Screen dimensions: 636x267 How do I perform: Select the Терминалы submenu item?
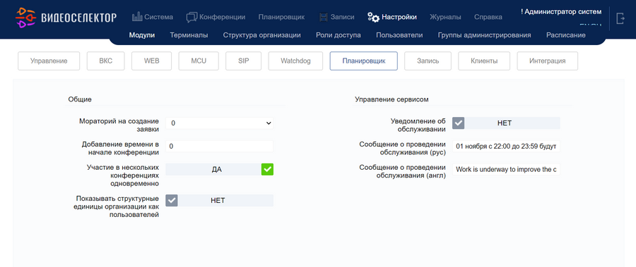[x=189, y=35]
